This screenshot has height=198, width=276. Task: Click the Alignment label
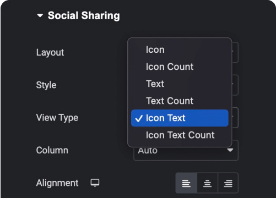(x=57, y=183)
